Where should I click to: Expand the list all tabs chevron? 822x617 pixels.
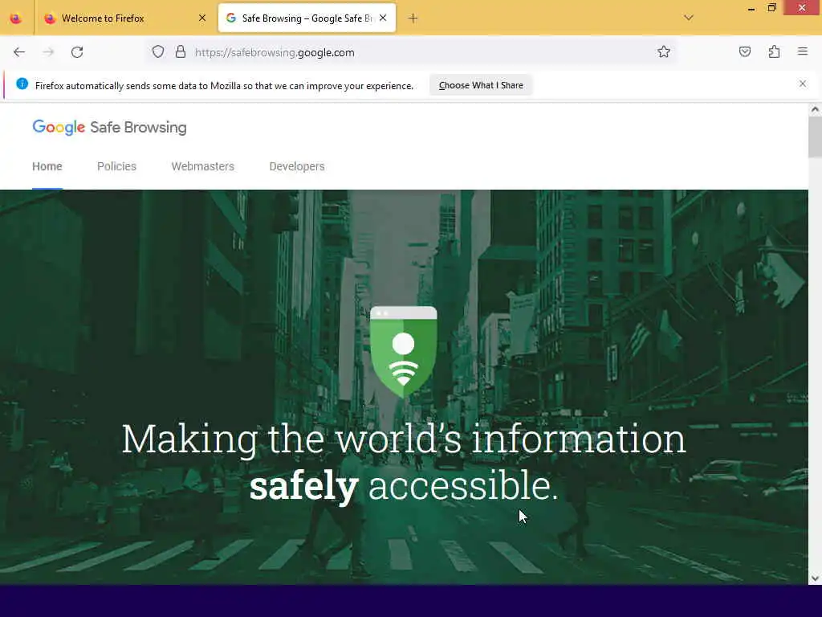pos(689,18)
